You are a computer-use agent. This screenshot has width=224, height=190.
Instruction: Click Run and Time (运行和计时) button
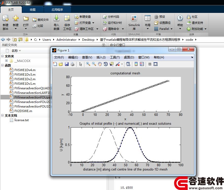pos(113,23)
